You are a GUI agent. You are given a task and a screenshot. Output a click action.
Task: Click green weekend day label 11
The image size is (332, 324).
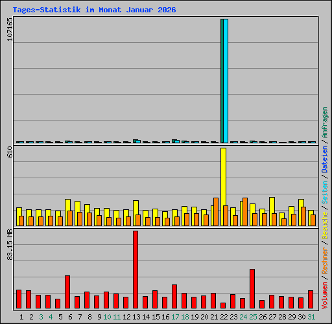[117, 317]
